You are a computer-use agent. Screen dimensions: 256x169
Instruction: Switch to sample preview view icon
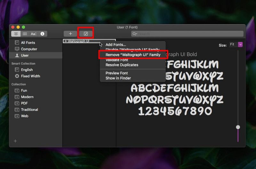(x=16, y=34)
